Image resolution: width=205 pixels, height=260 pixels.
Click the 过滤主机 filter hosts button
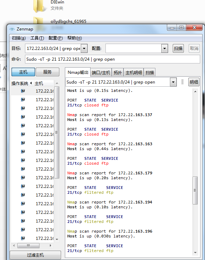[35, 255]
